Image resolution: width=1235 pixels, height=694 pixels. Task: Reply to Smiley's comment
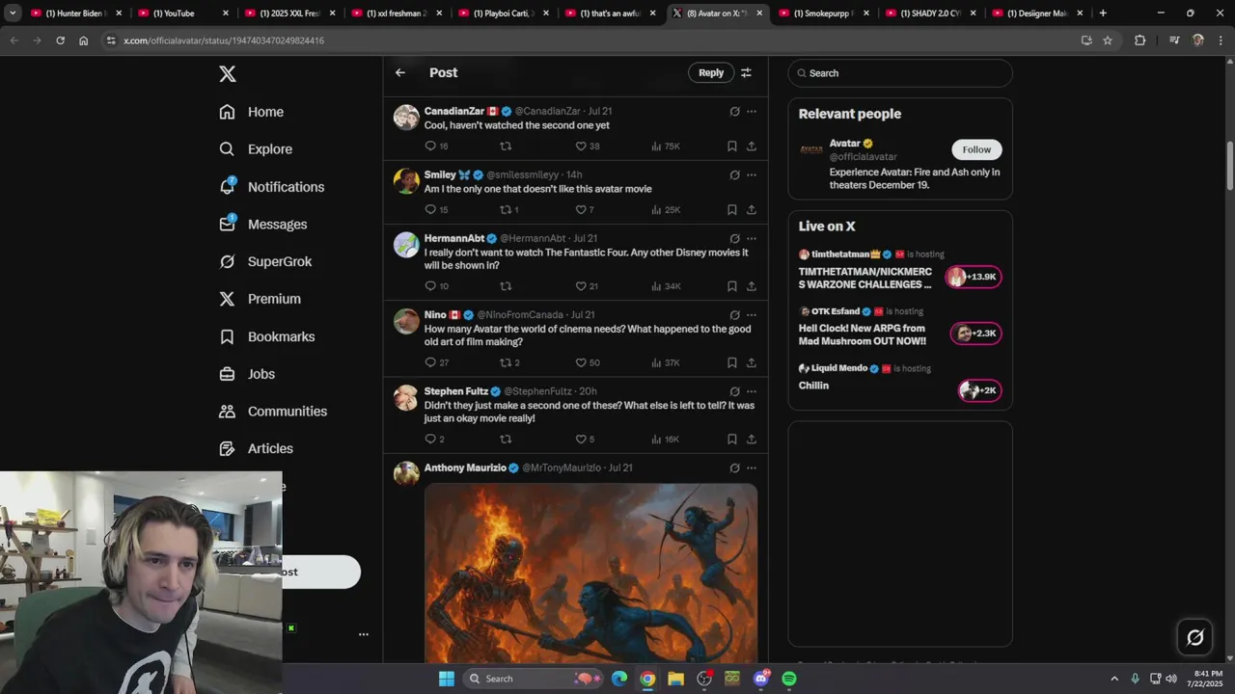(x=430, y=210)
